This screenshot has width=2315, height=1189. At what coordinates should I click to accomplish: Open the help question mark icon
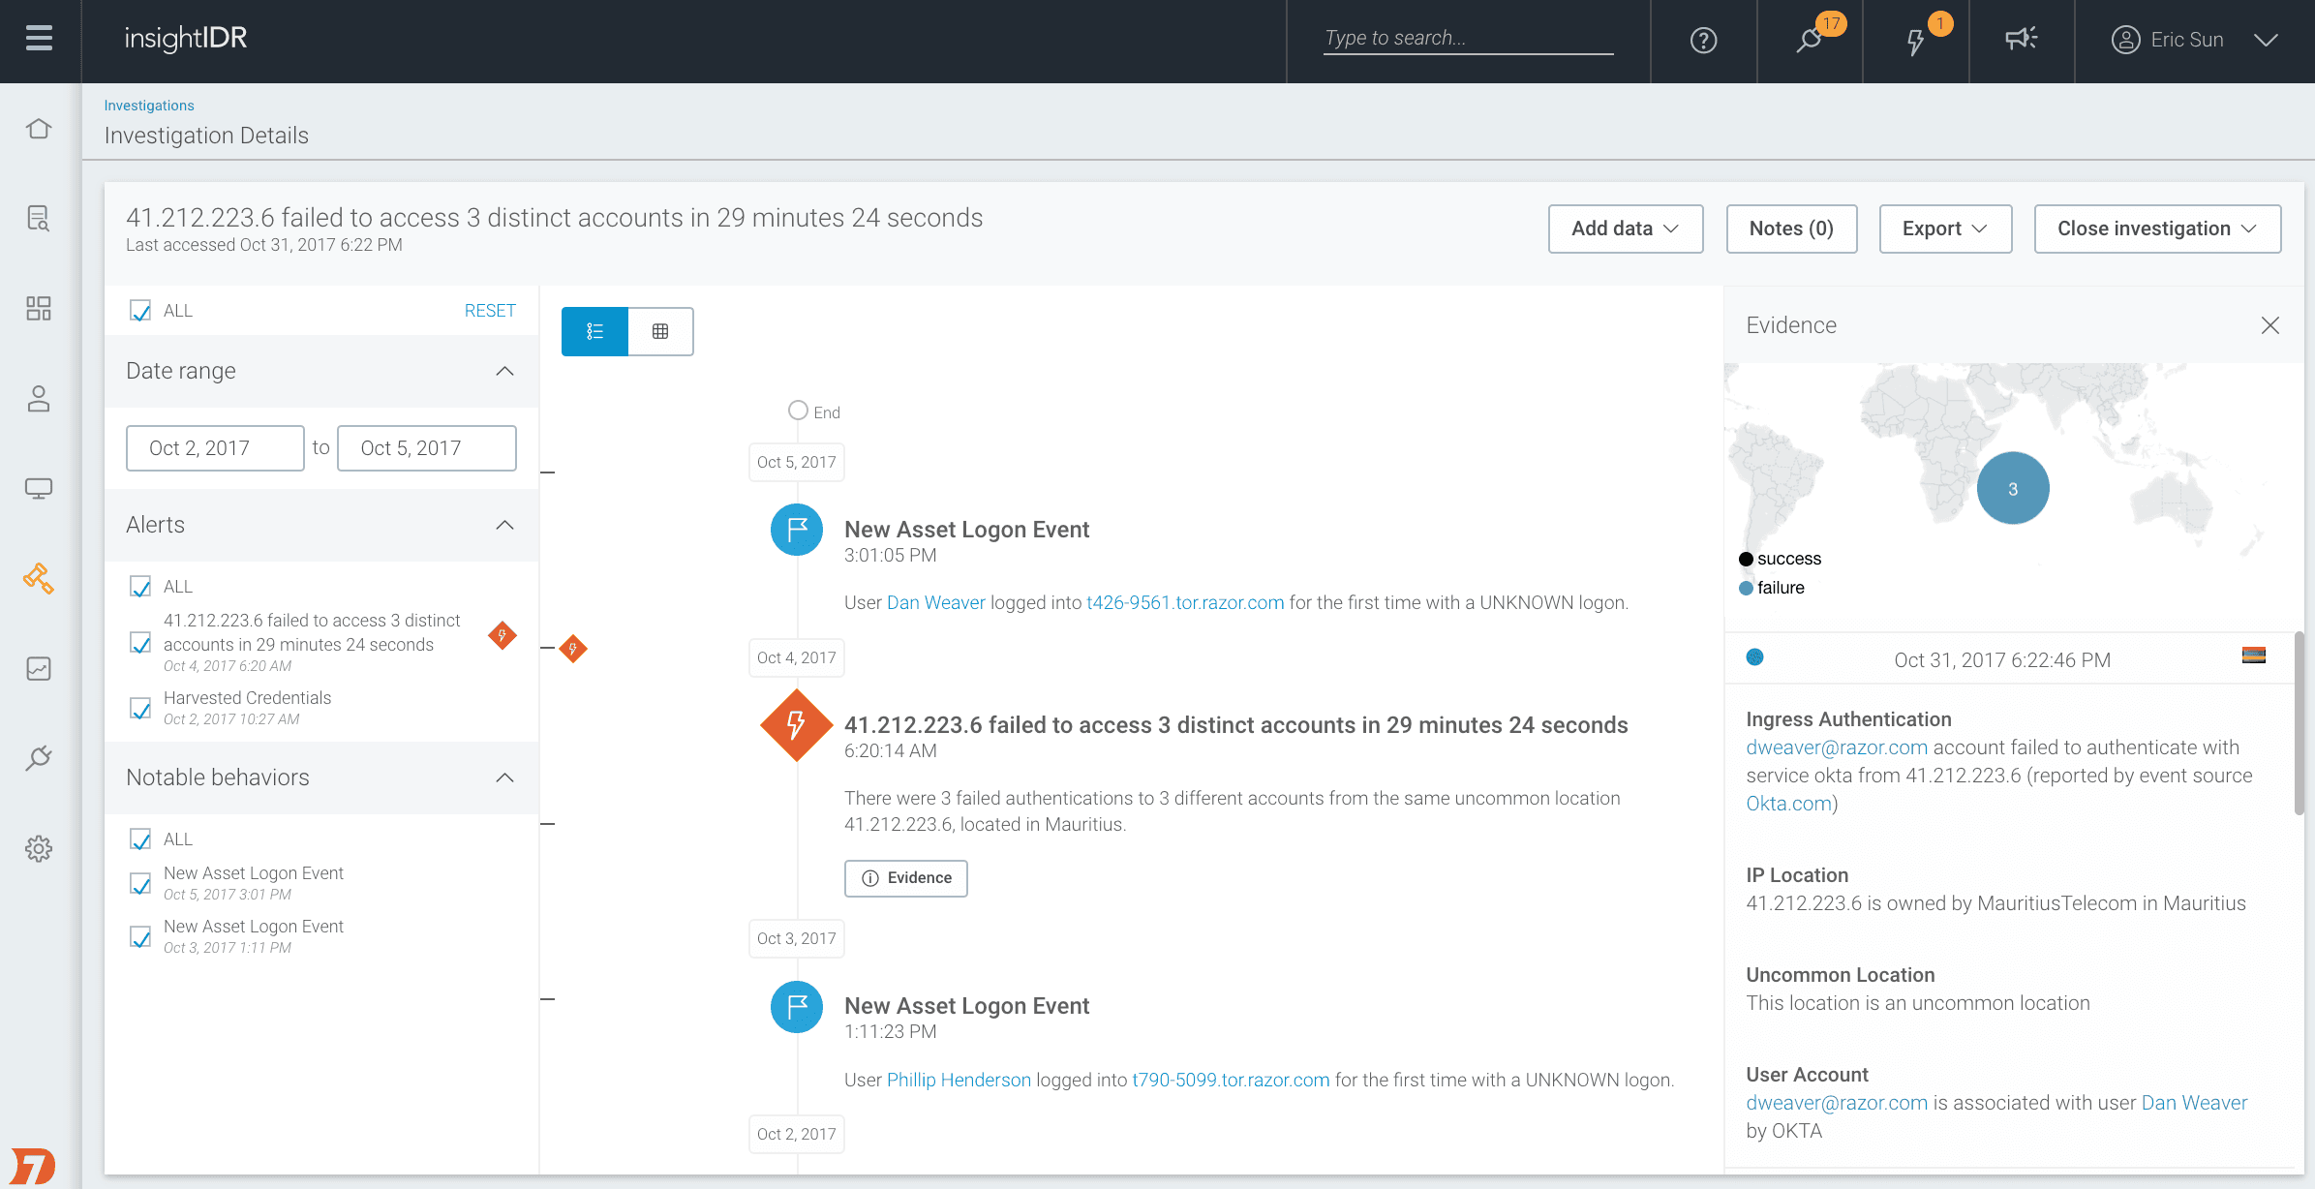[1702, 41]
